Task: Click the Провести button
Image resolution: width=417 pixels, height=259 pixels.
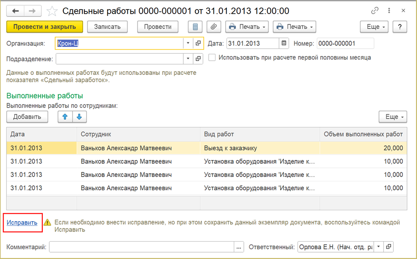Action: coord(158,26)
